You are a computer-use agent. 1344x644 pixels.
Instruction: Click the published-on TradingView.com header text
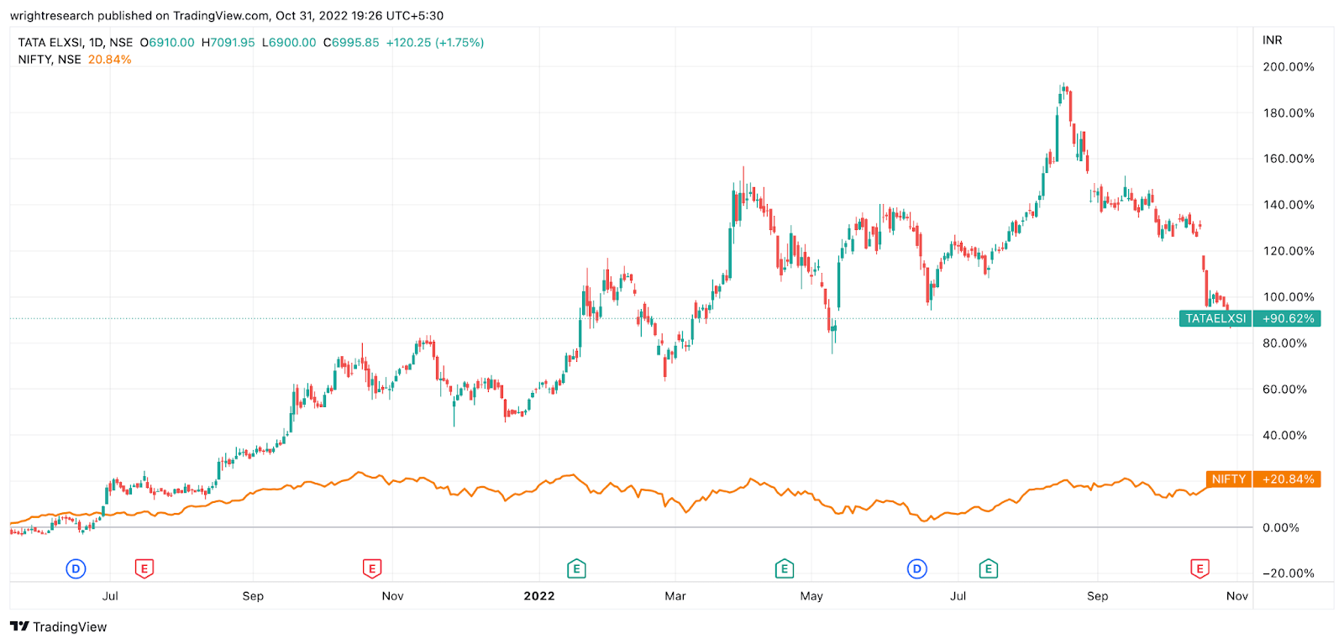[227, 16]
